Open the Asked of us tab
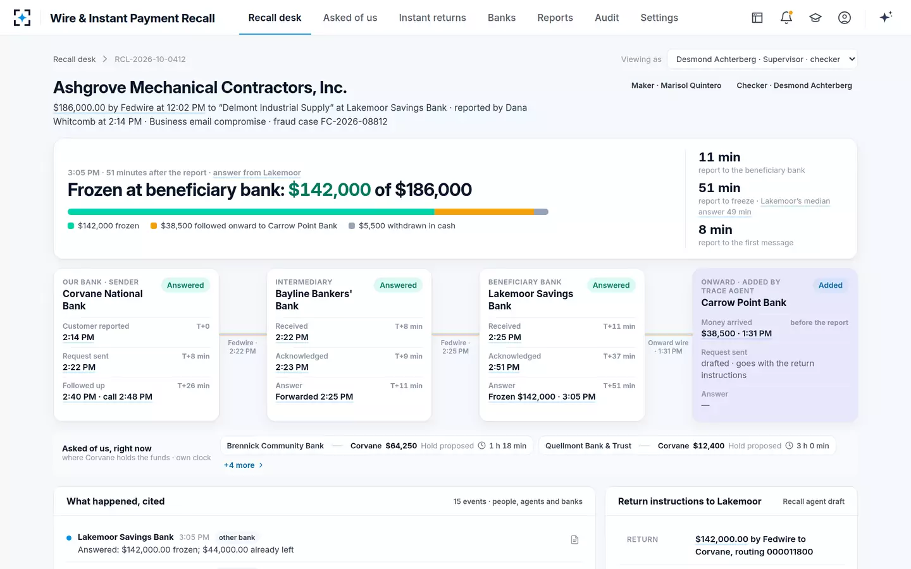The width and height of the screenshot is (911, 569). pyautogui.click(x=350, y=18)
